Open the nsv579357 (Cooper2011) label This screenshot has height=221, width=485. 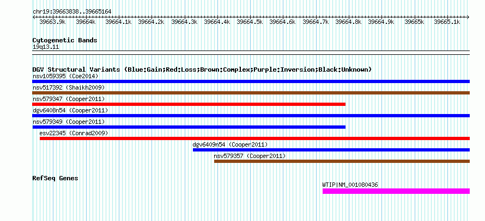[x=250, y=156]
